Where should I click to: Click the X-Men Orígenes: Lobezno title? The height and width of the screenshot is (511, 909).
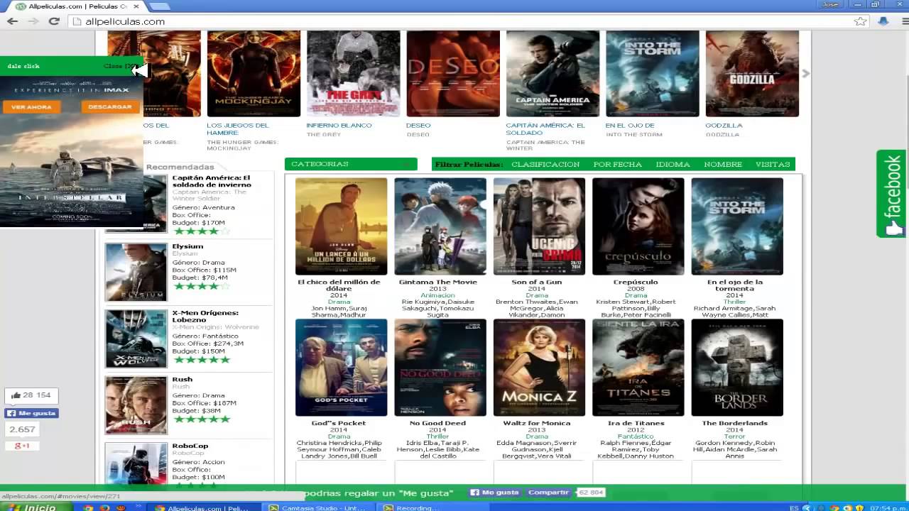point(205,317)
